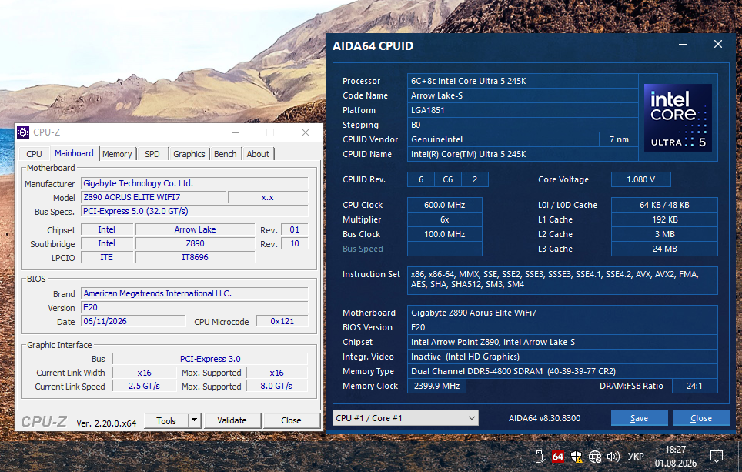
Task: Click the Gigabyte Technology Co. Ltd. manufacturer field
Action: 195,184
